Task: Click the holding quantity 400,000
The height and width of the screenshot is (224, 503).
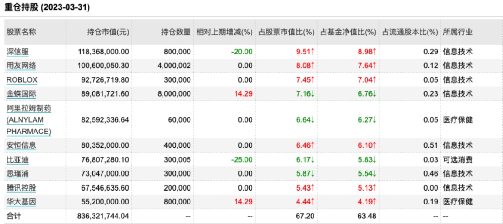Action: click(x=177, y=145)
